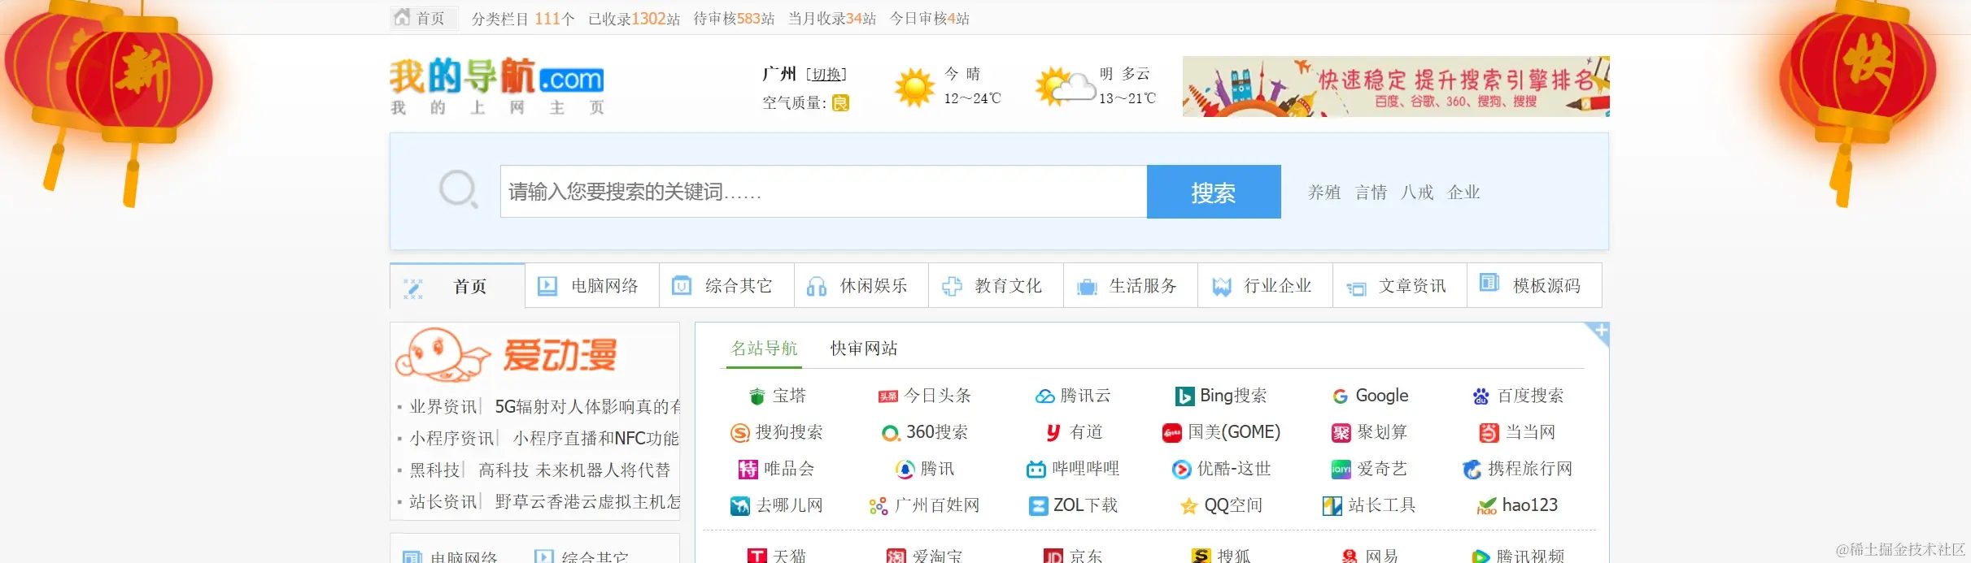Click the 唯品会 icon
This screenshot has width=1971, height=563.
click(x=748, y=470)
